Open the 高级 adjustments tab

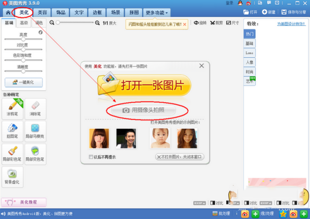(24, 23)
